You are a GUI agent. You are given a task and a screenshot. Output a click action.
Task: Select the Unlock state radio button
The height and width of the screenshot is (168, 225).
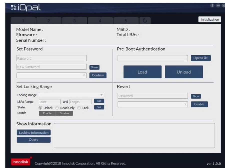(40, 108)
